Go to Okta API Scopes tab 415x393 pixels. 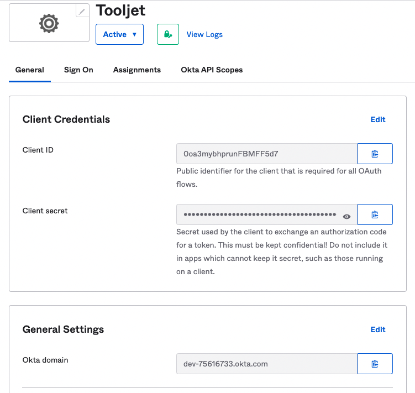pyautogui.click(x=212, y=70)
